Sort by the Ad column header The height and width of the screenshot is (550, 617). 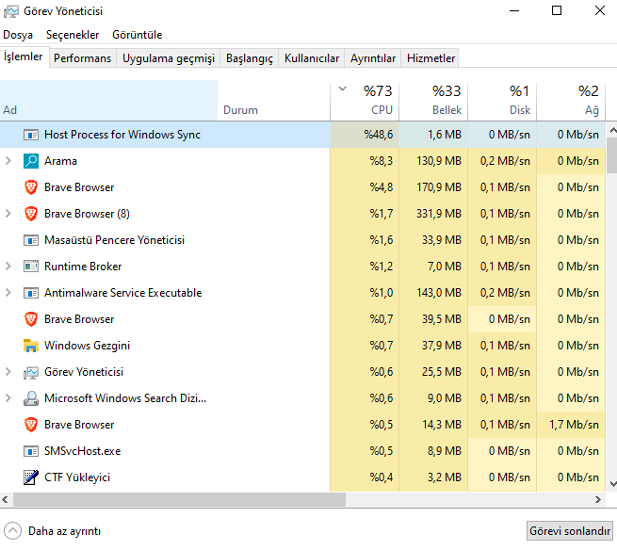coord(108,101)
